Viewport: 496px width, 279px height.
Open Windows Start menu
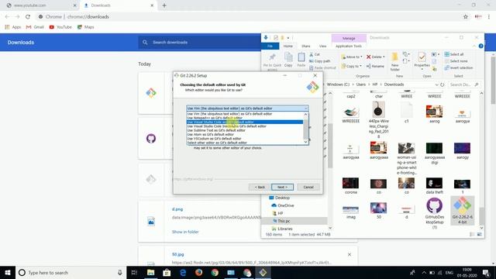point(8,272)
